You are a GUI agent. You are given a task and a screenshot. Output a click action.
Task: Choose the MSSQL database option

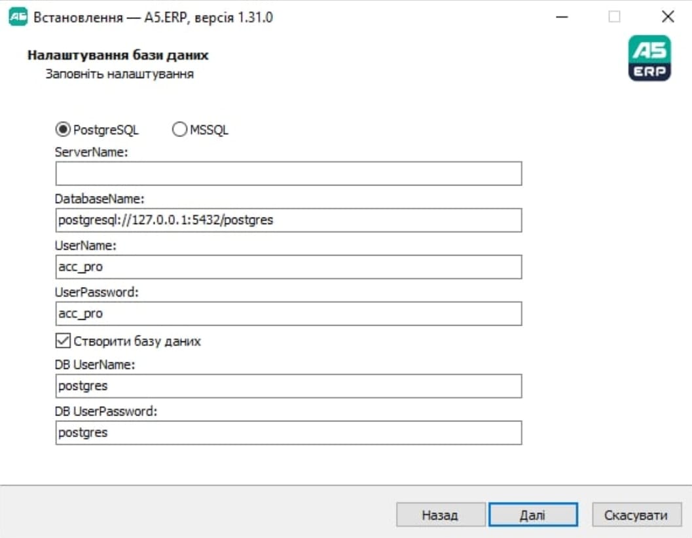(179, 130)
